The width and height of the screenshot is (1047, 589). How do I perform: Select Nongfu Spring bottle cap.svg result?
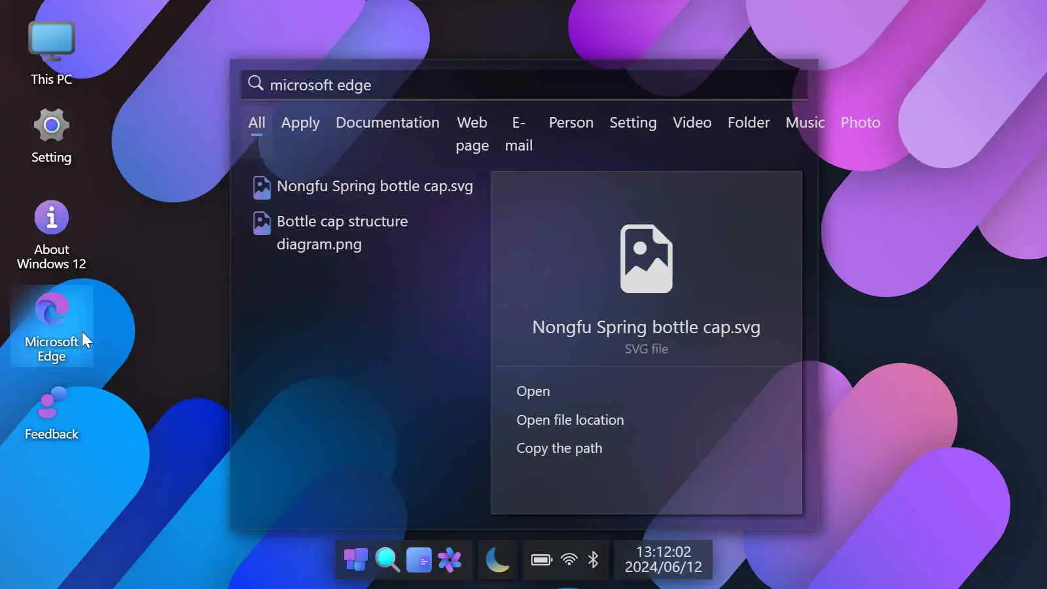point(363,187)
